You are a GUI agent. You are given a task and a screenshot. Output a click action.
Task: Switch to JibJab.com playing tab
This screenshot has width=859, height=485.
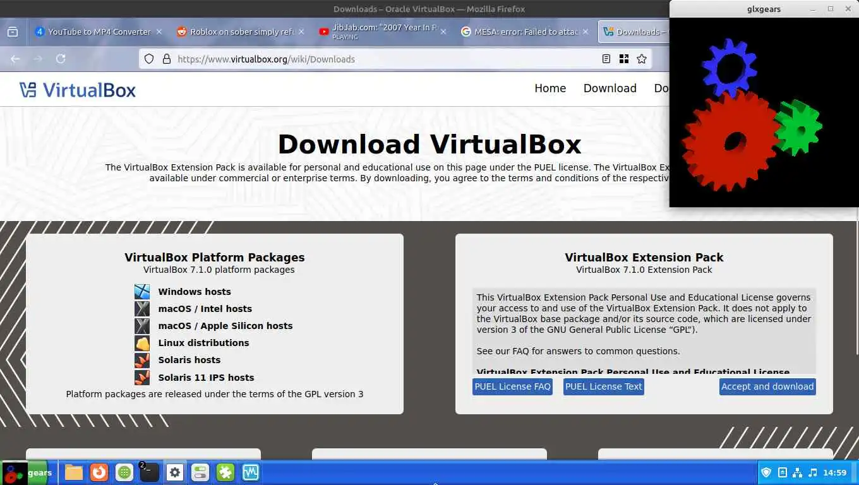(x=383, y=32)
